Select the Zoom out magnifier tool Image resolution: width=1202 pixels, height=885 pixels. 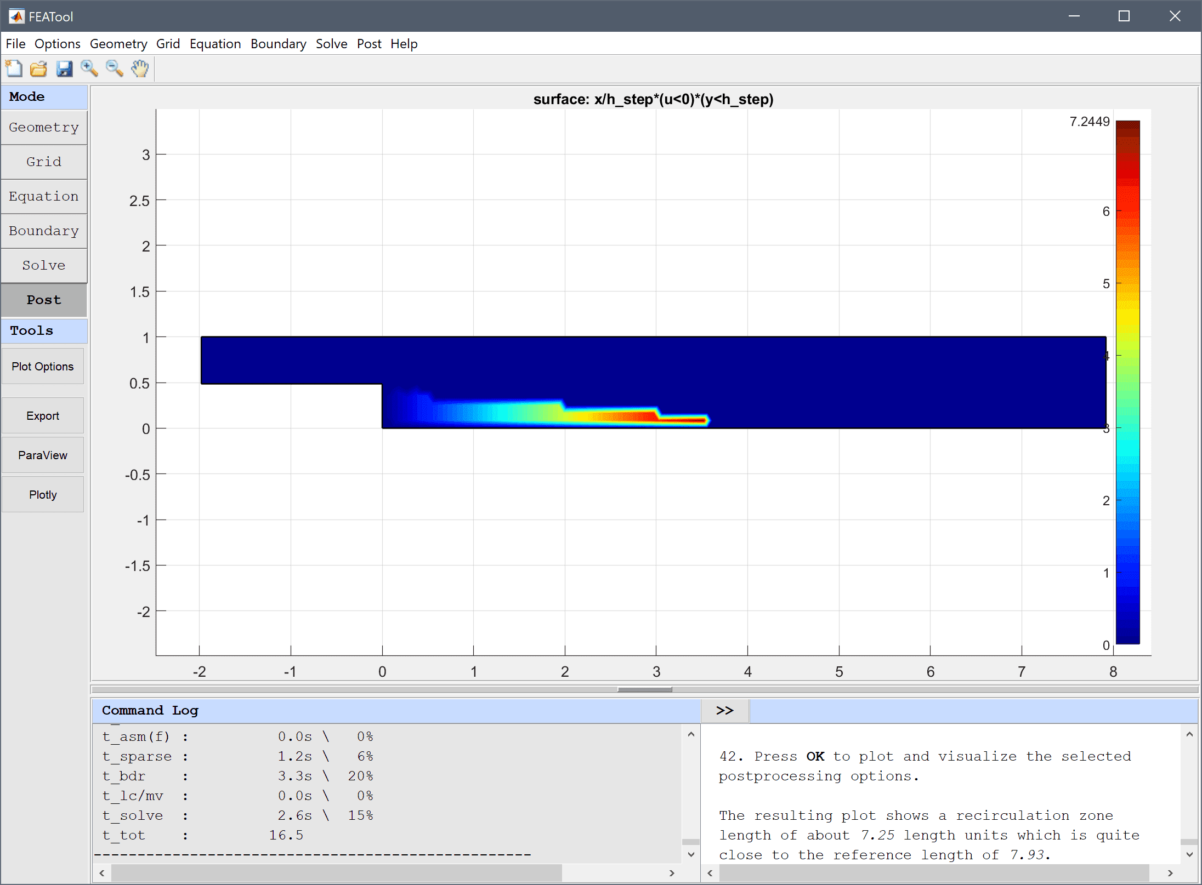115,68
